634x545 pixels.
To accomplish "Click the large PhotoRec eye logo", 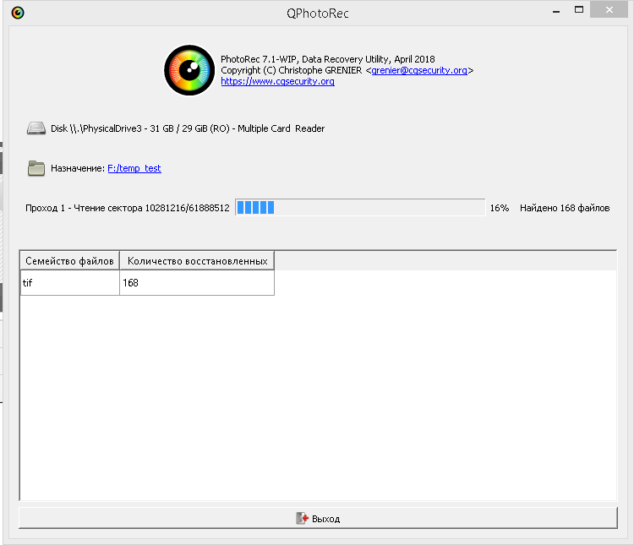I will (189, 70).
